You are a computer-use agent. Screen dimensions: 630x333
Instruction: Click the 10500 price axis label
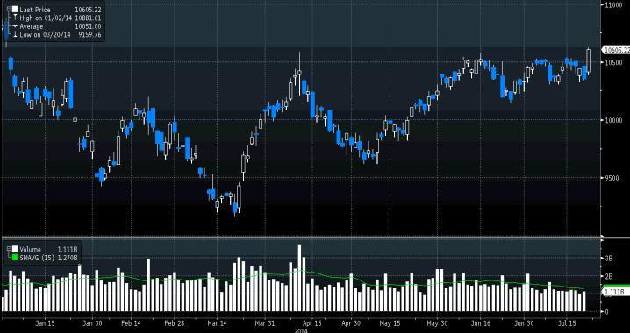613,62
